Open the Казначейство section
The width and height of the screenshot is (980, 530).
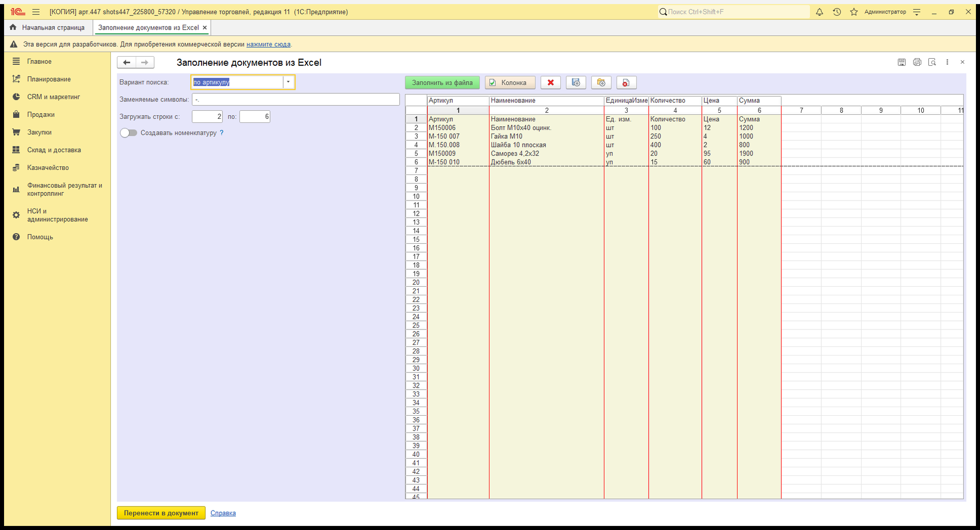[48, 167]
